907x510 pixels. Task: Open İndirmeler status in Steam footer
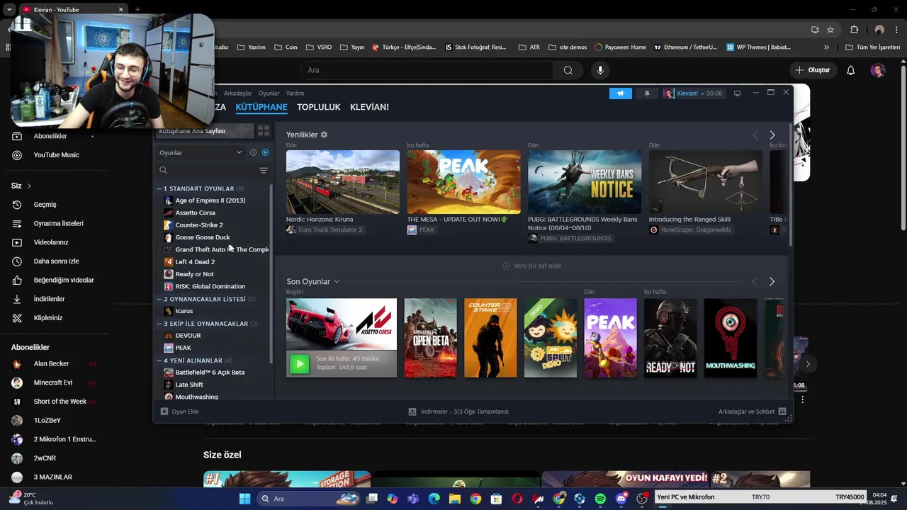pyautogui.click(x=458, y=412)
